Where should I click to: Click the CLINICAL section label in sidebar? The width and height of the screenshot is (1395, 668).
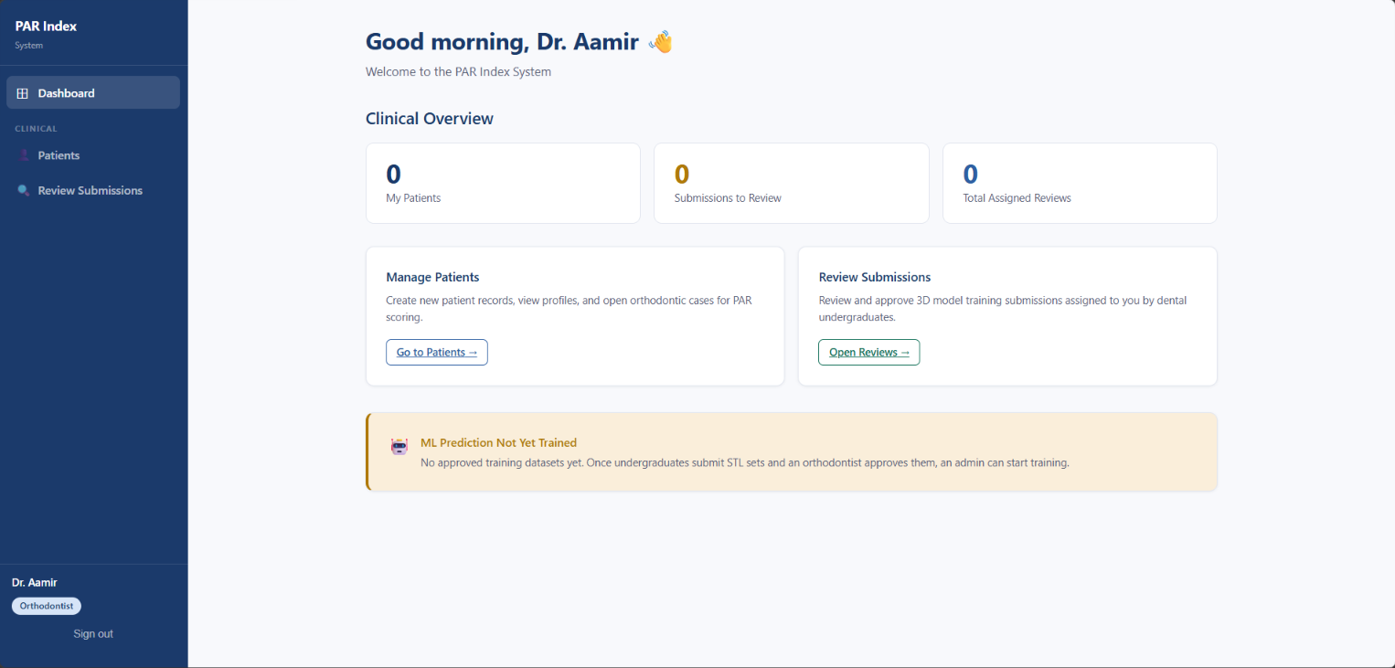coord(37,129)
